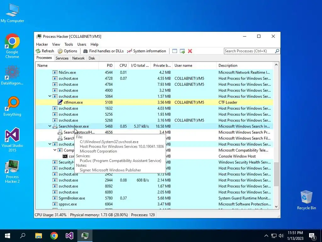Open the Windows Start menu
The height and width of the screenshot is (242, 322).
click(8, 236)
